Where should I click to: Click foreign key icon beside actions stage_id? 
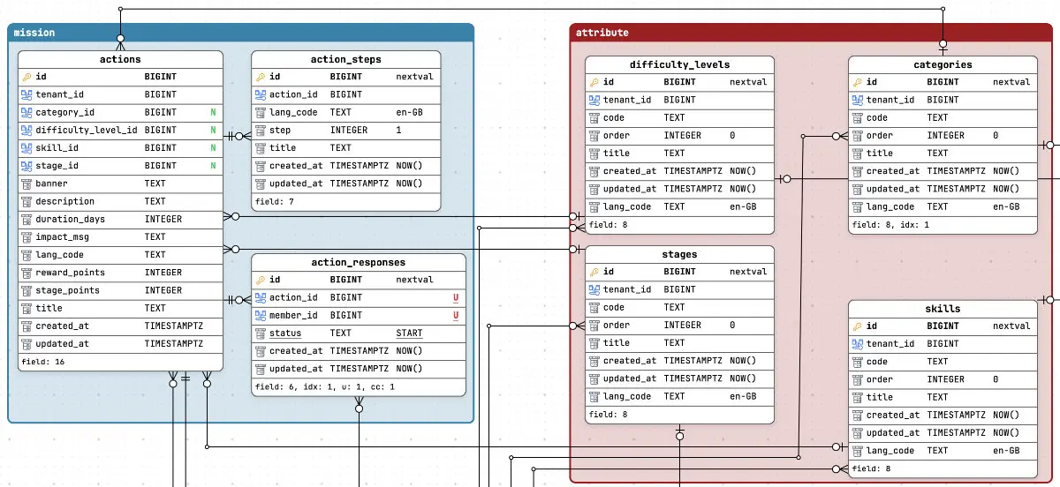(26, 165)
